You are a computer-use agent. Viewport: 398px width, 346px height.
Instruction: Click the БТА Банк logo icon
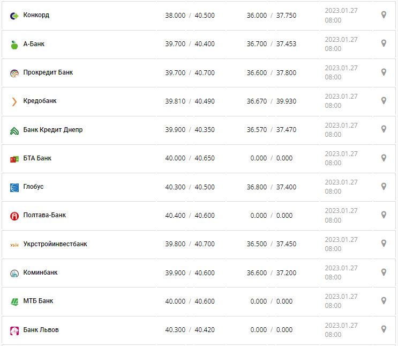tap(14, 159)
